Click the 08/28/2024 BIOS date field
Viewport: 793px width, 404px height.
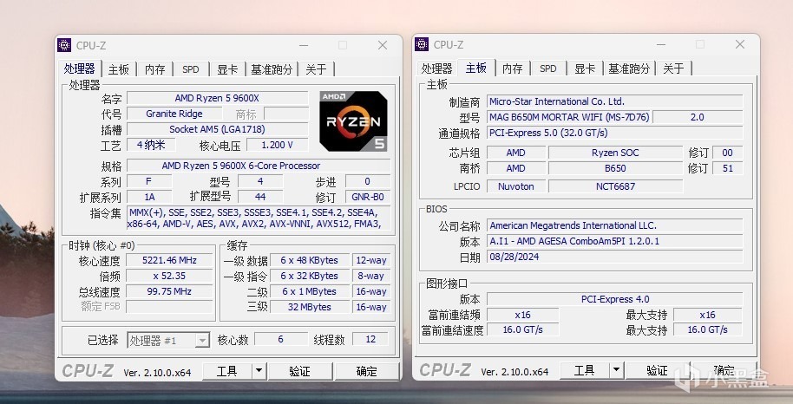pos(614,257)
